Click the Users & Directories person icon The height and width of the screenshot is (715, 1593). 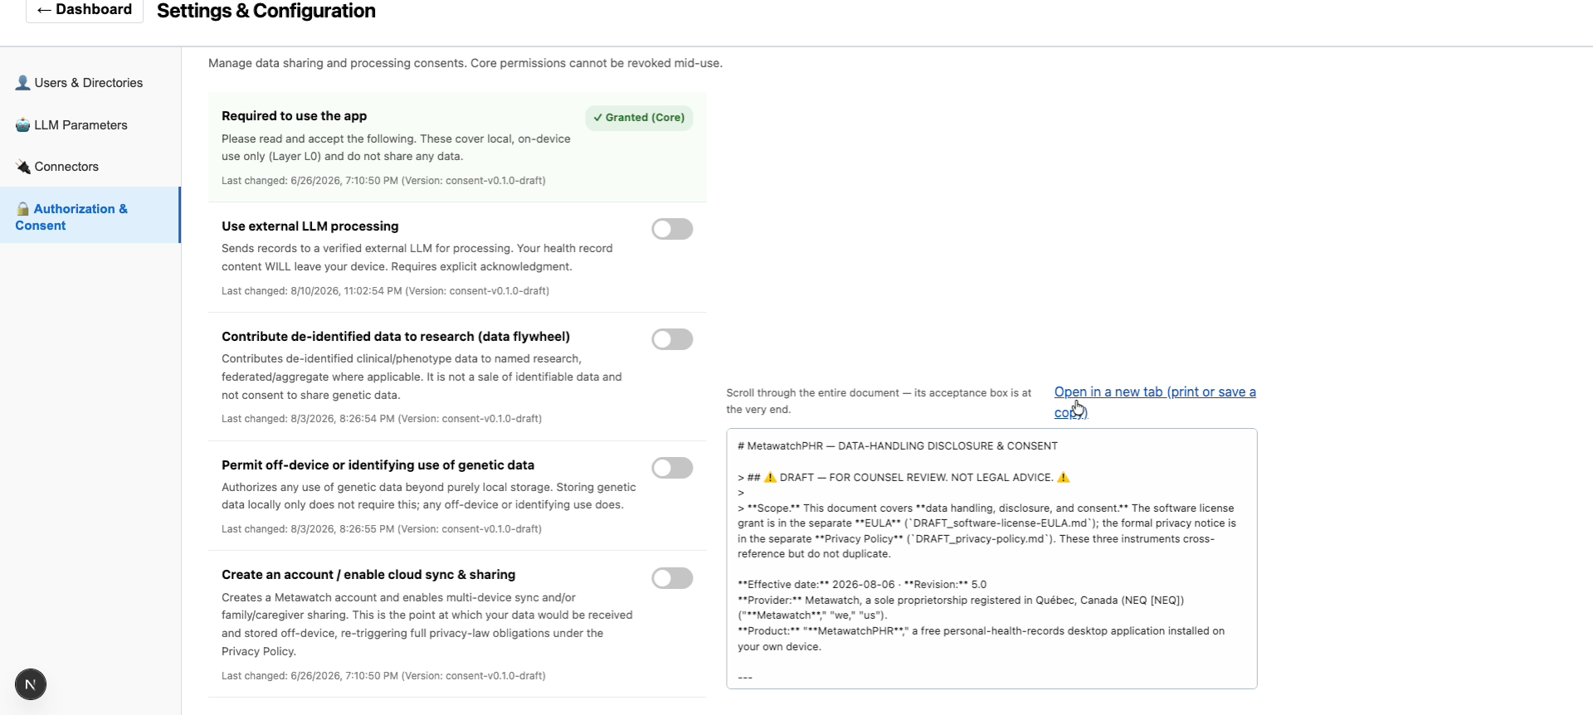[x=23, y=83]
